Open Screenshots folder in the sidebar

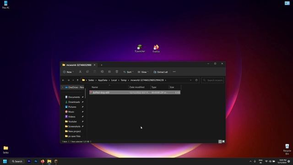[72, 126]
